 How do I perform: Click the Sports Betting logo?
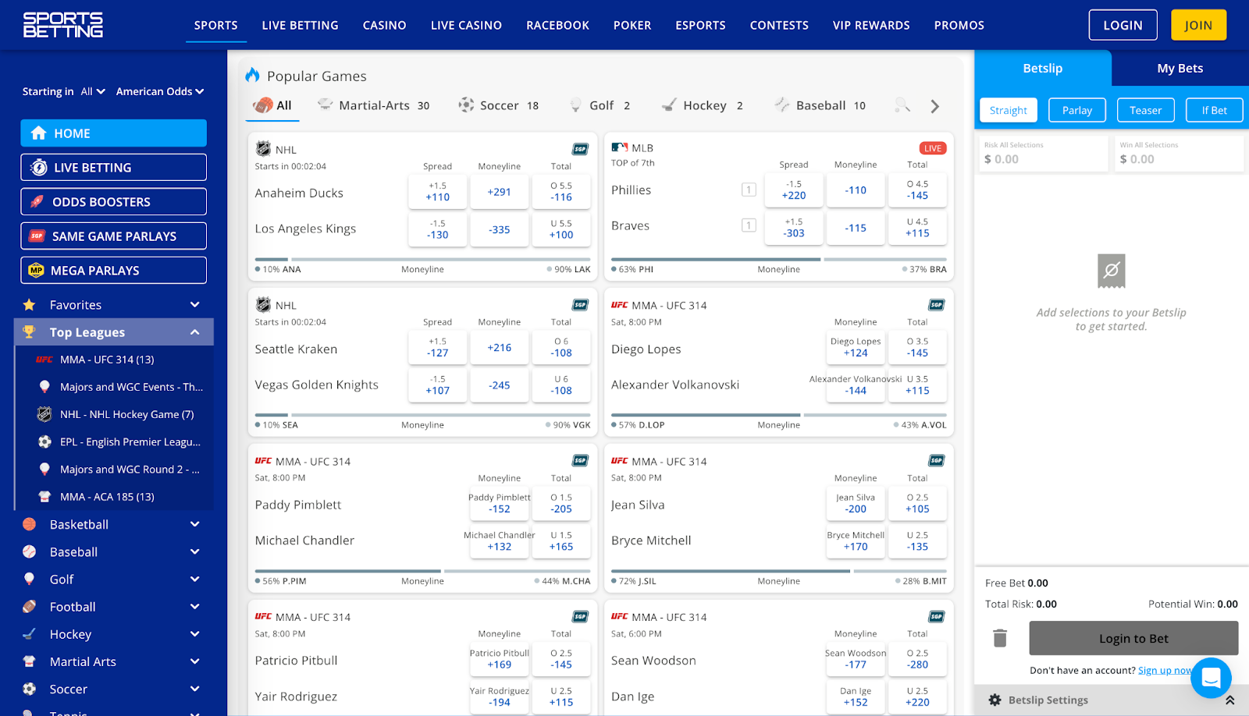click(63, 25)
